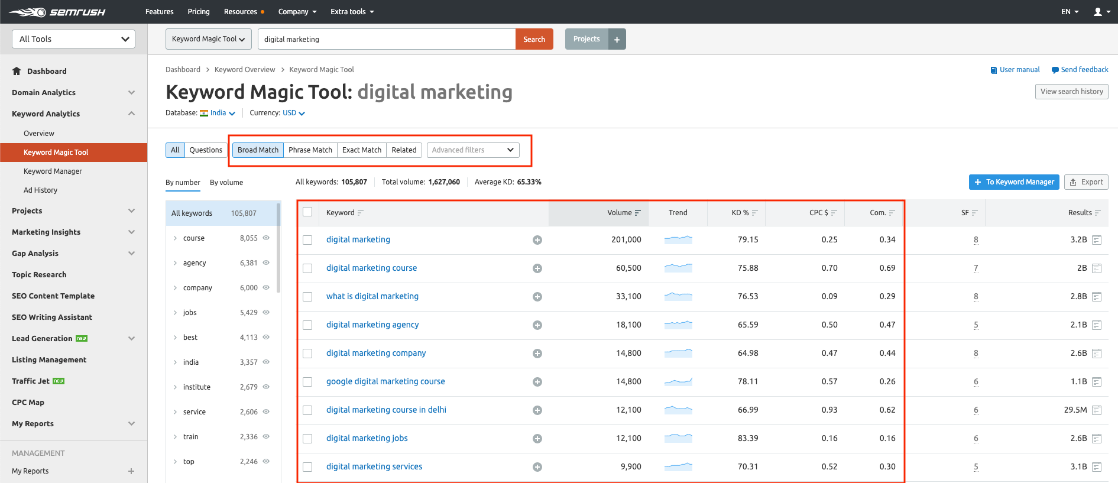Open Keyword Manager in sidebar
This screenshot has width=1118, height=483.
pos(53,171)
